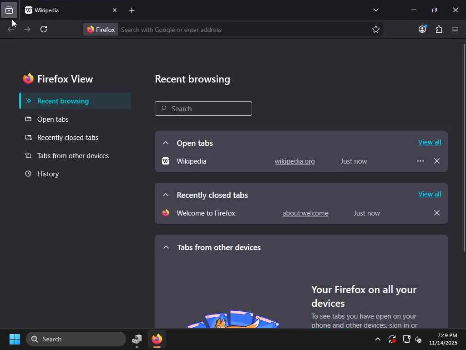Open the Windows Start menu
Screen dimensions: 466x350
15,339
